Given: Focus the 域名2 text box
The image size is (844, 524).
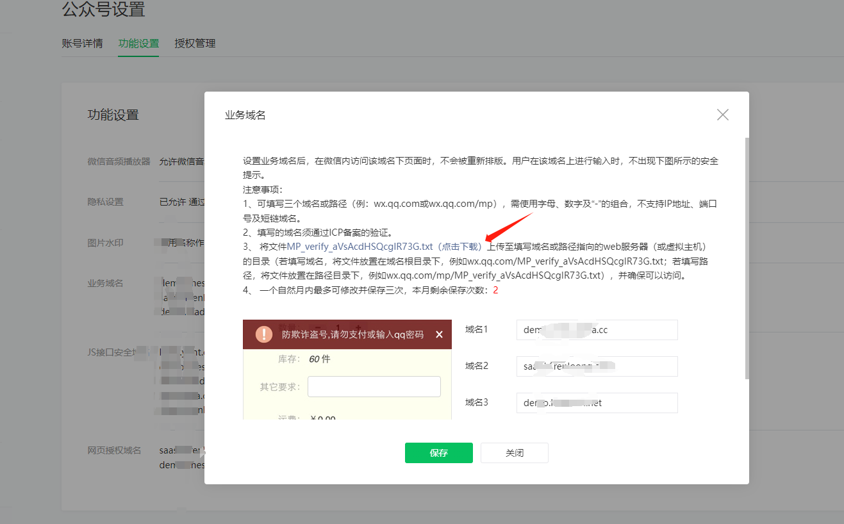Looking at the screenshot, I should click(597, 366).
